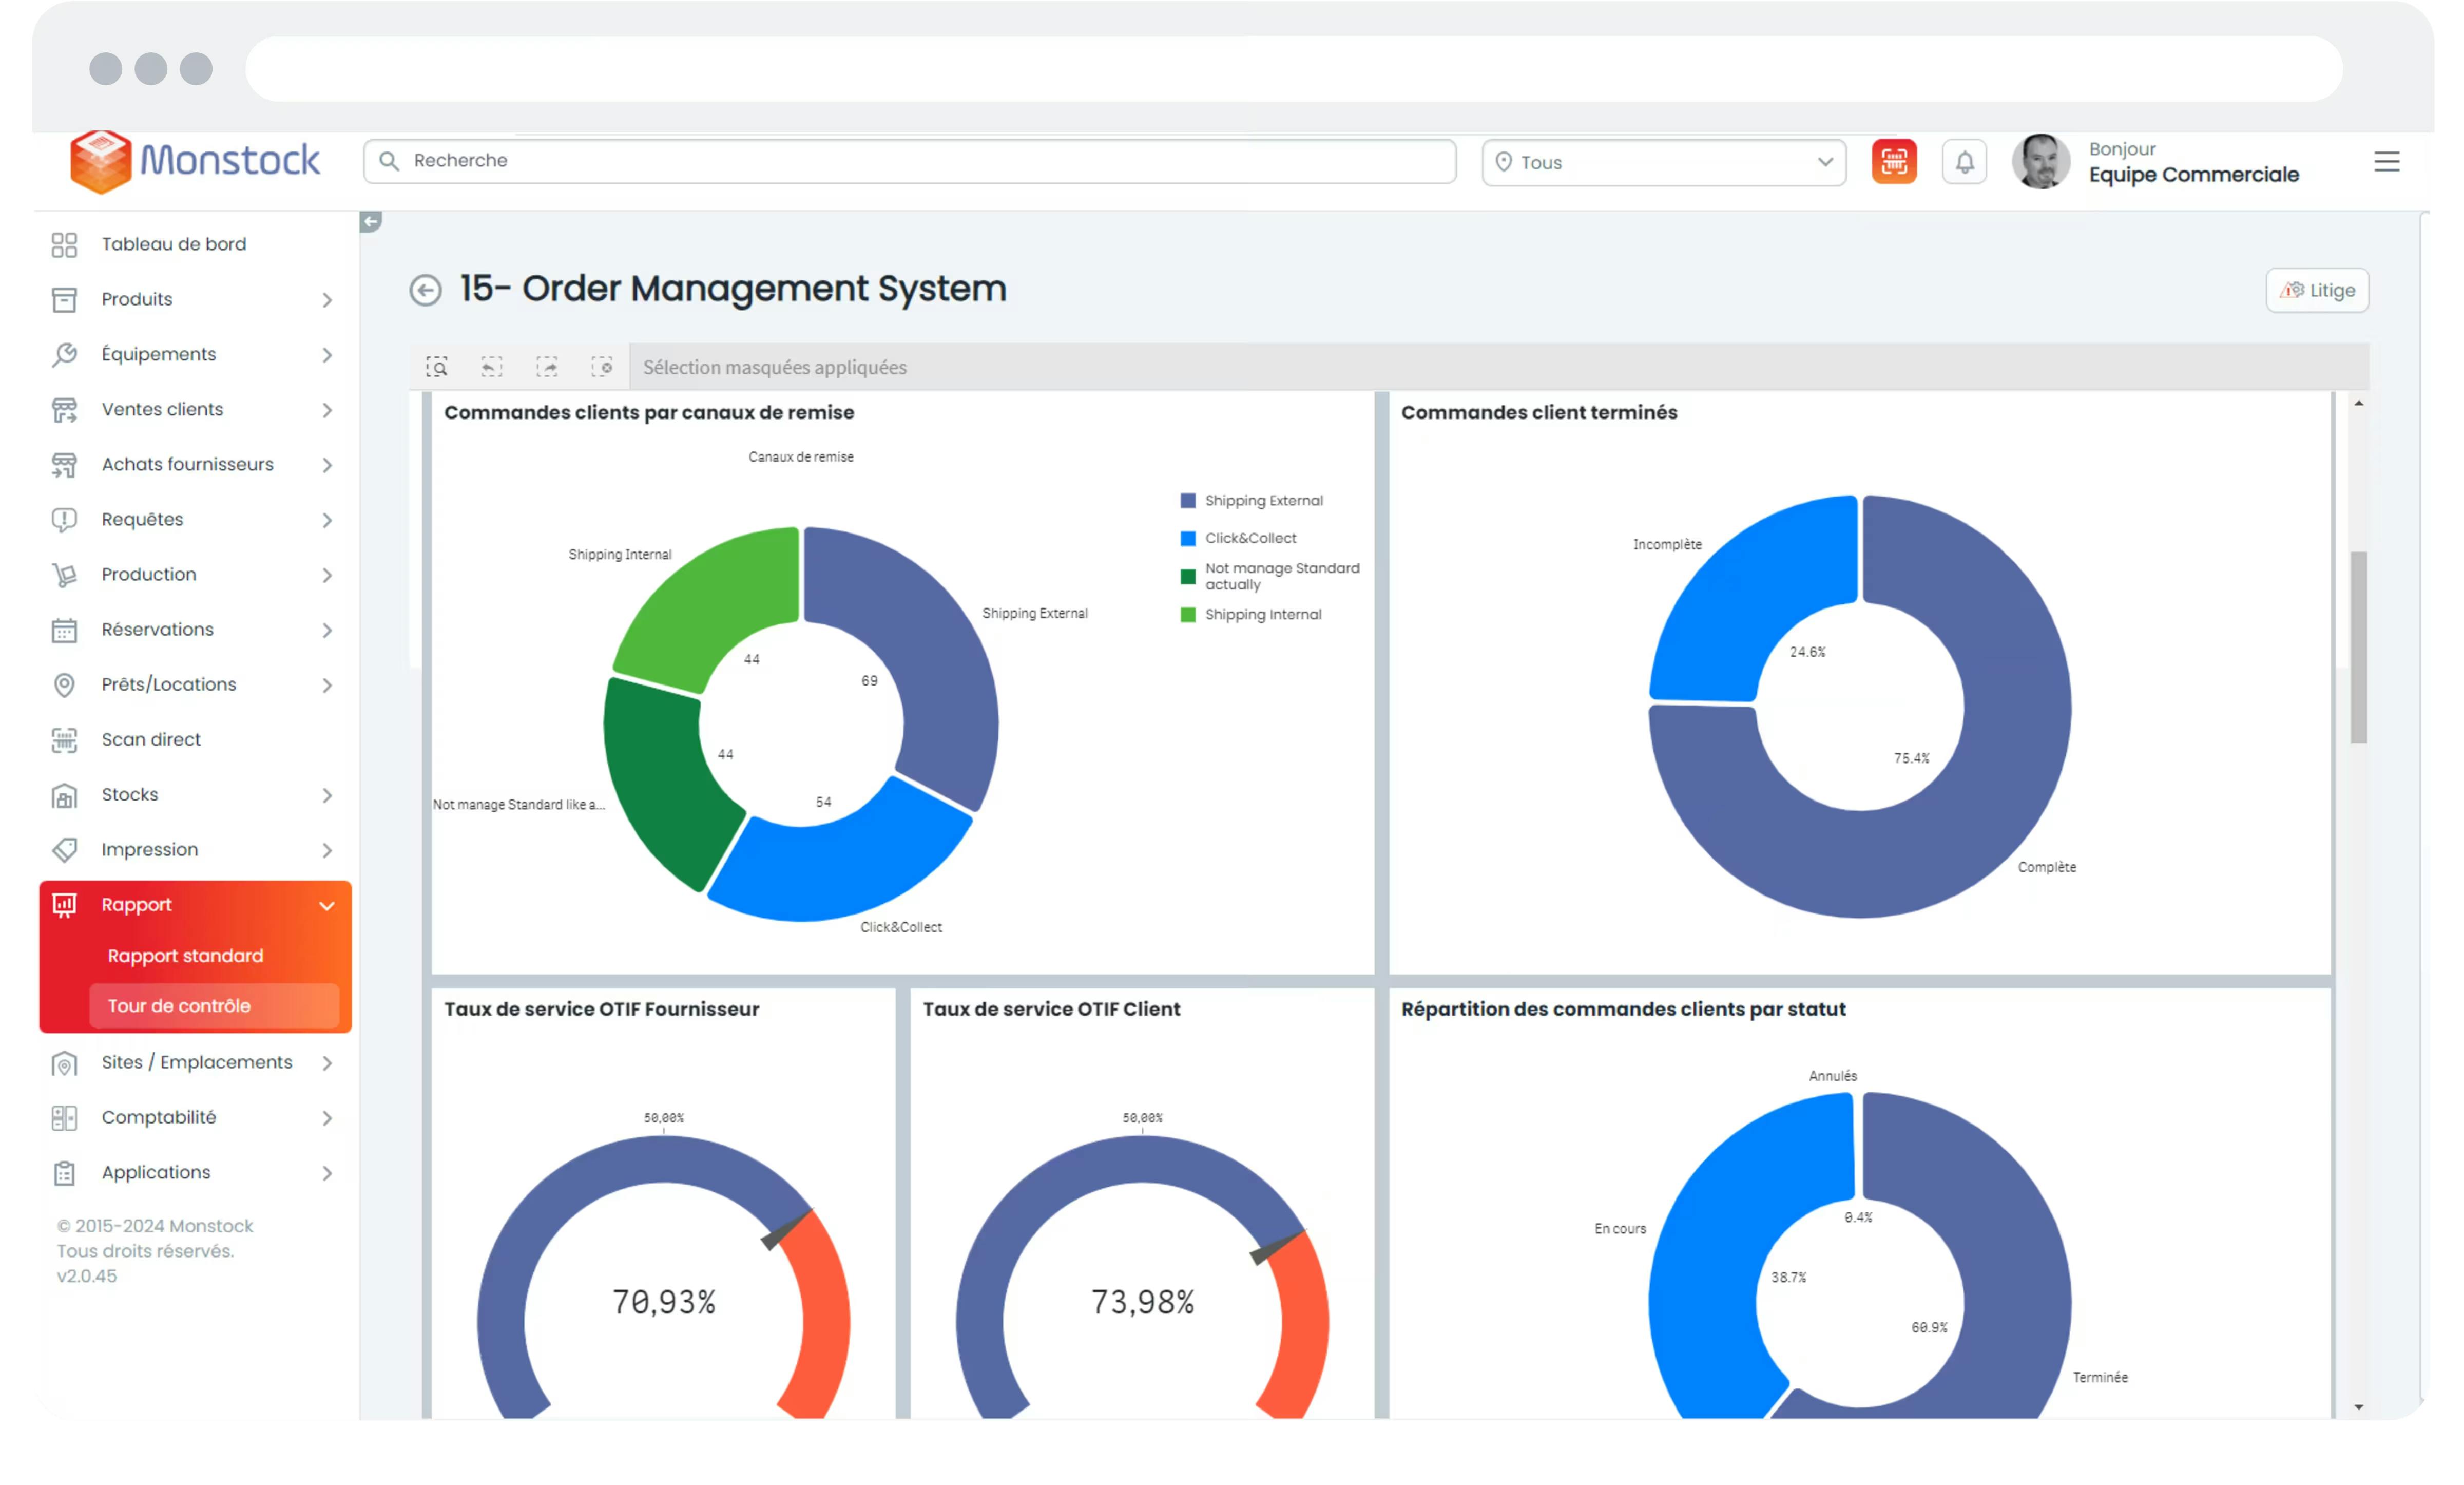Image resolution: width=2464 pixels, height=1485 pixels.
Task: Click the user profile avatar
Action: coord(2041,162)
